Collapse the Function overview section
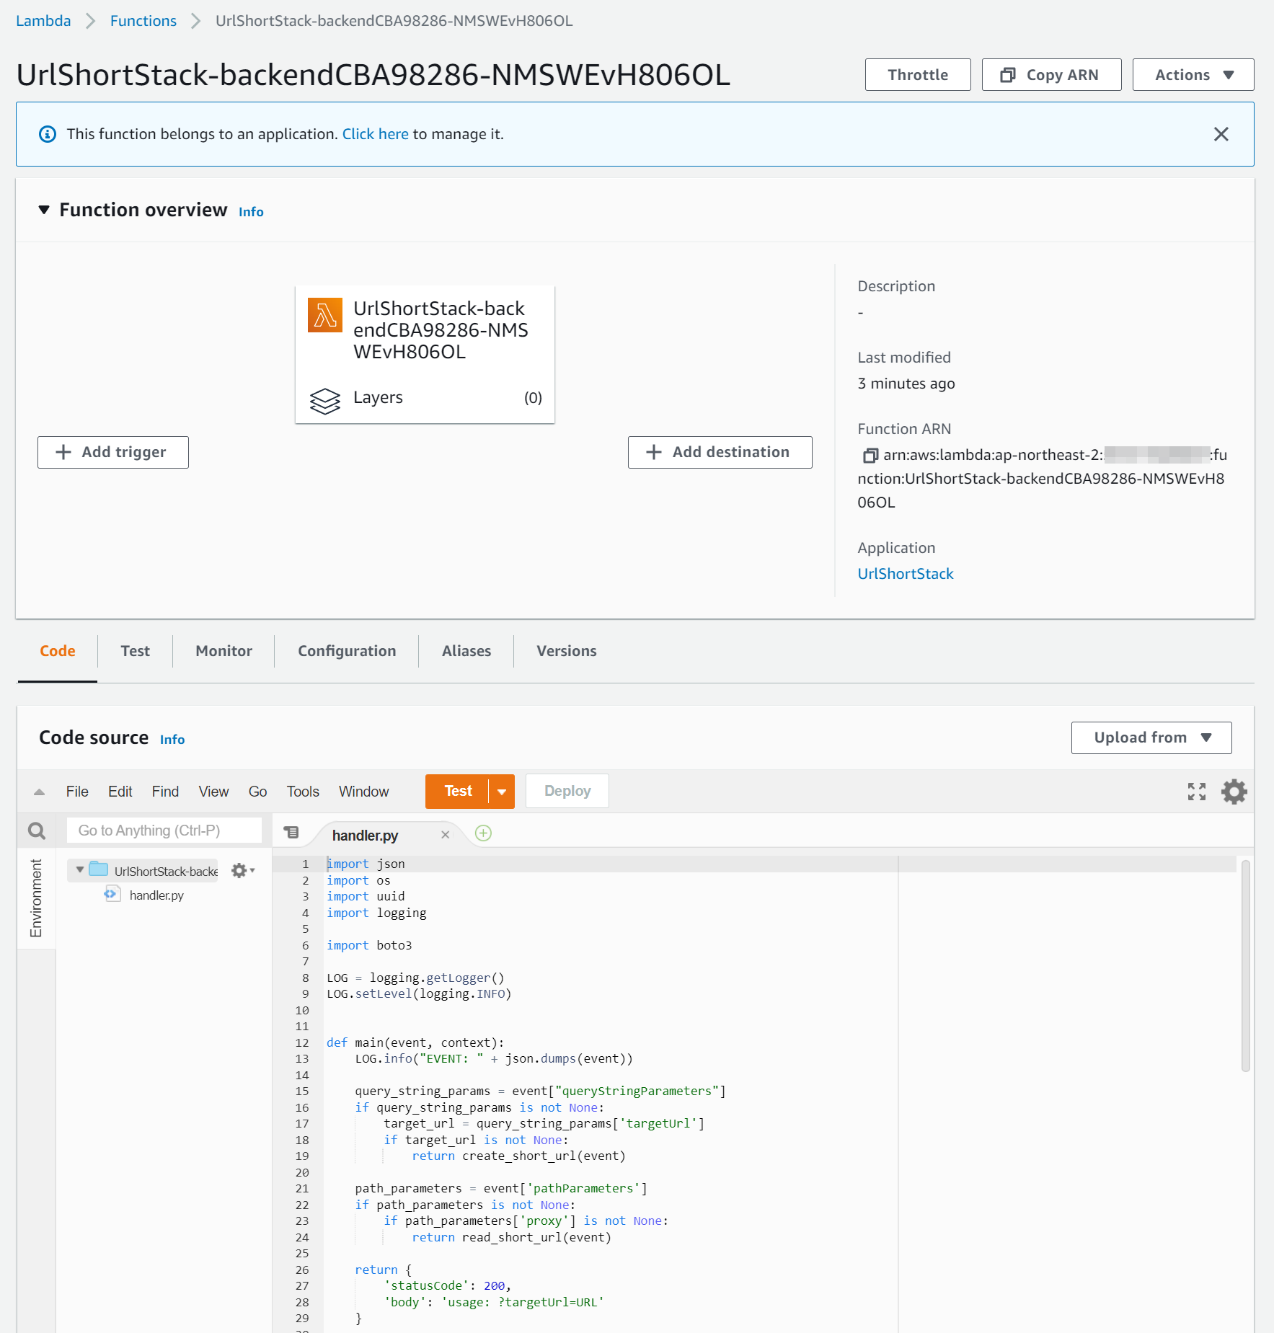1274x1333 pixels. [x=44, y=210]
